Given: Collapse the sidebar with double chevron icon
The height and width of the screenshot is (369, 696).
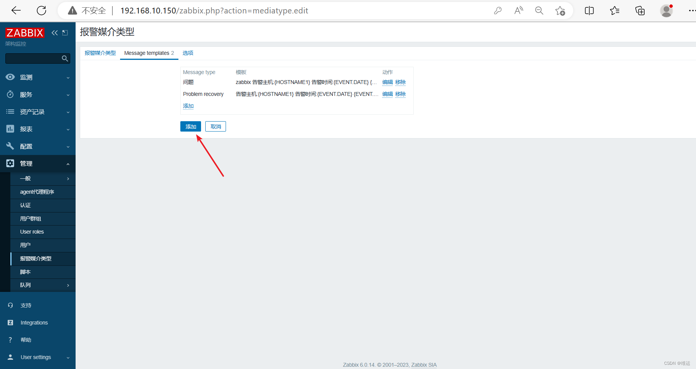Looking at the screenshot, I should [x=55, y=33].
